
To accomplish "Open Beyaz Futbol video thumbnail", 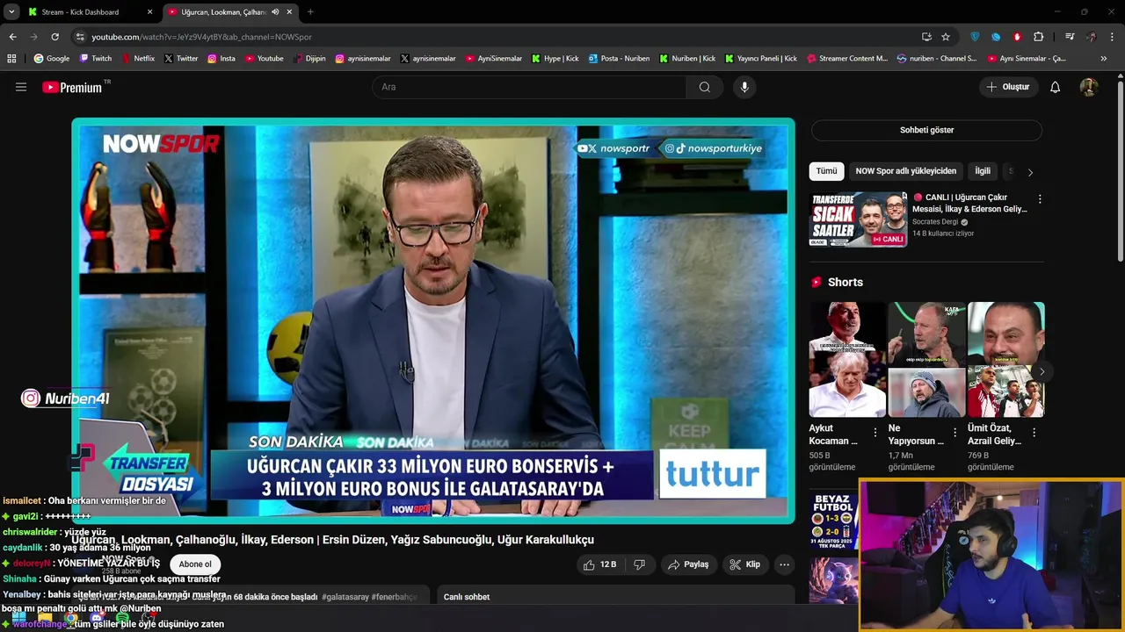I will click(833, 520).
